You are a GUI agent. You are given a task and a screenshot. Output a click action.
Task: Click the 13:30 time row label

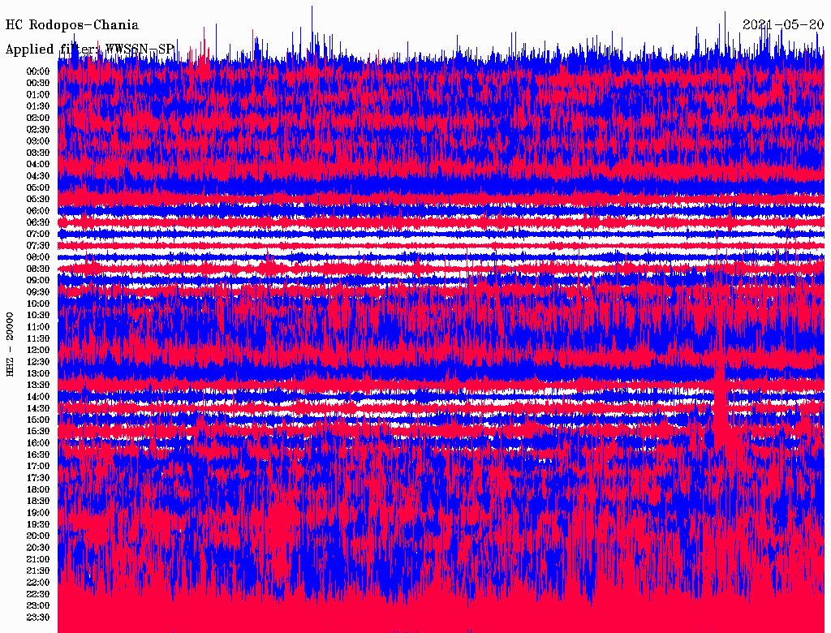[38, 385]
